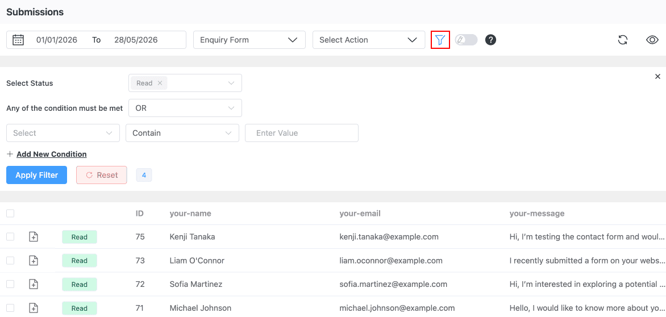Image resolution: width=666 pixels, height=317 pixels.
Task: Click email kenji.tanaka@example.com
Action: 389,237
